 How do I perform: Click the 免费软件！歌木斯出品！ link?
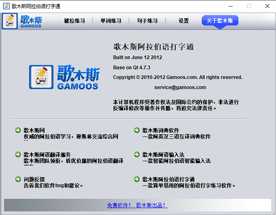137,205
